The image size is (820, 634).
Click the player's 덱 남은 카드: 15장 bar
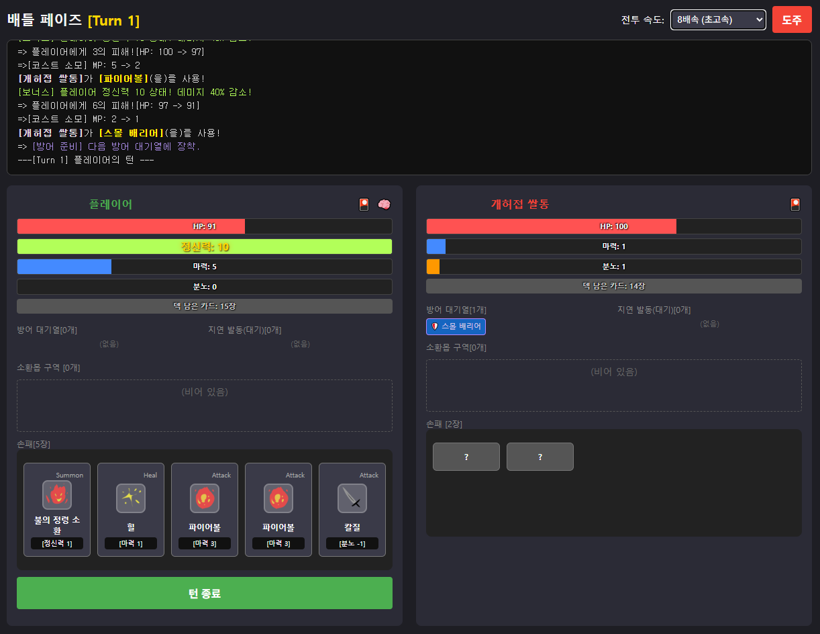[205, 306]
